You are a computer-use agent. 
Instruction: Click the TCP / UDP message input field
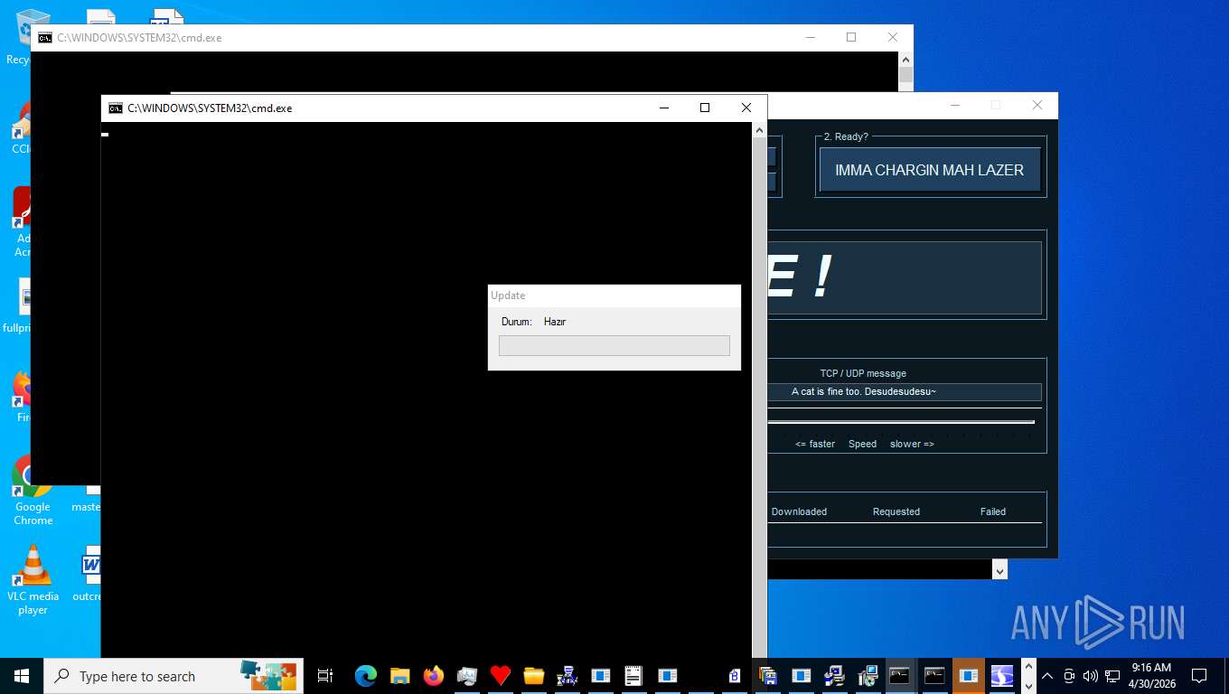tap(904, 391)
